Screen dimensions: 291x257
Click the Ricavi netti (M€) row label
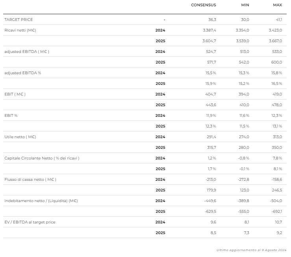[x=20, y=30]
